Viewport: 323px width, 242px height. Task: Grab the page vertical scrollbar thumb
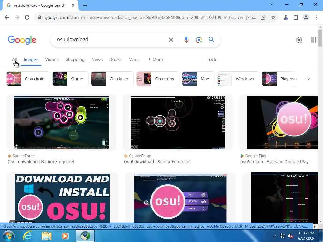(320, 38)
